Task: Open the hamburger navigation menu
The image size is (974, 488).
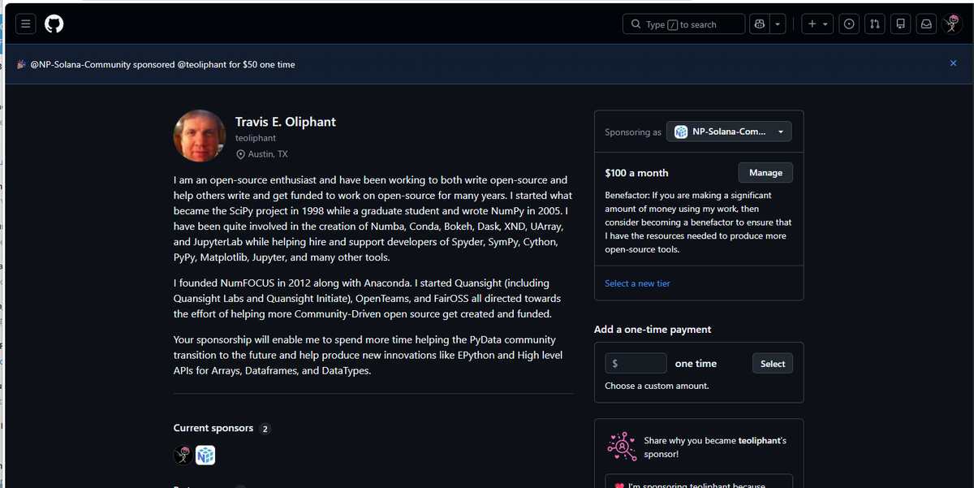Action: coord(26,24)
